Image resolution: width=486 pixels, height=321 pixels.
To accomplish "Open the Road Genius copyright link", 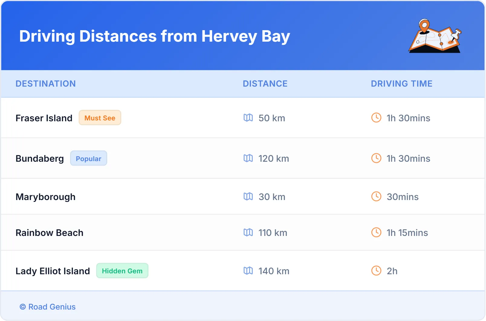I will (48, 307).
